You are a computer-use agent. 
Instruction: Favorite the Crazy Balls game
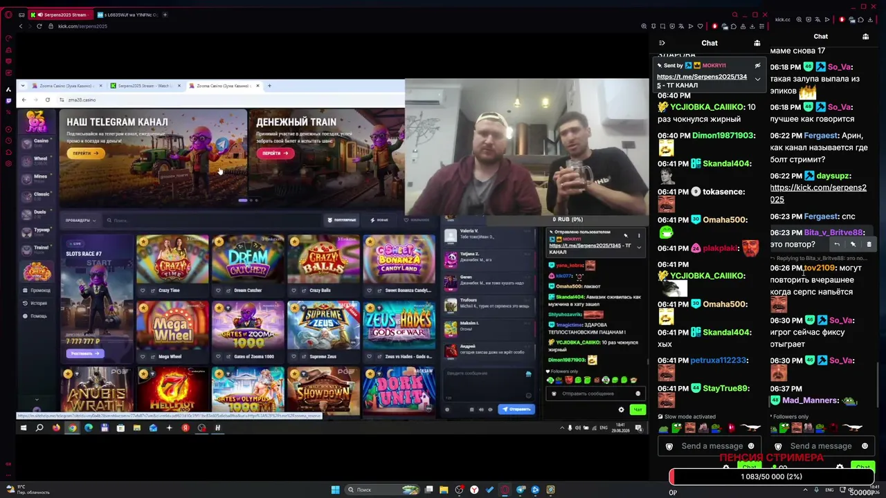click(293, 290)
